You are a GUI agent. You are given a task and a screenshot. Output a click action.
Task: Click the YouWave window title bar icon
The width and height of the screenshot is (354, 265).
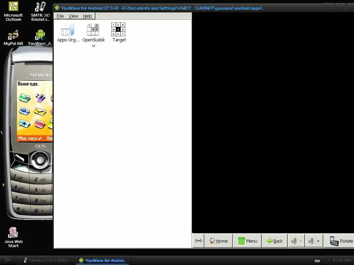pyautogui.click(x=57, y=8)
